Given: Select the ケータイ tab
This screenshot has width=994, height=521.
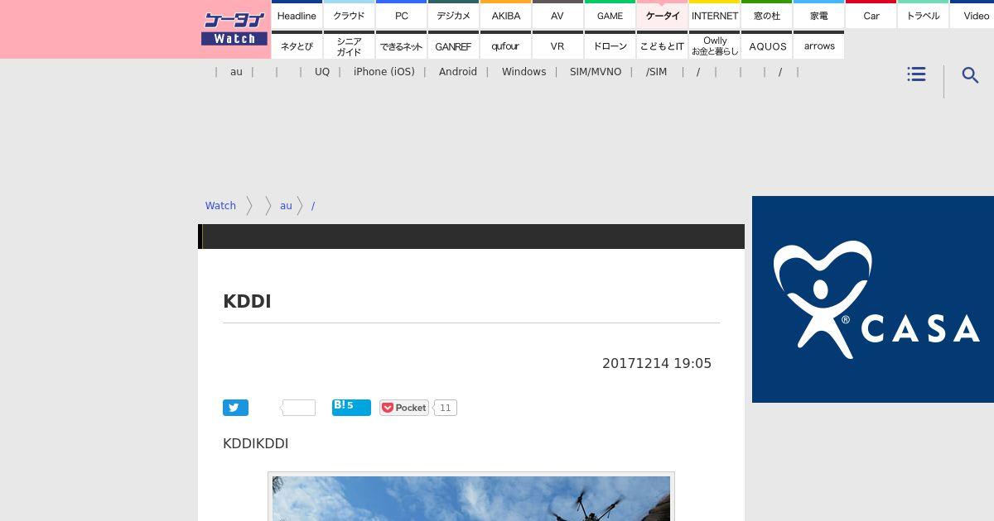Looking at the screenshot, I should tap(662, 15).
